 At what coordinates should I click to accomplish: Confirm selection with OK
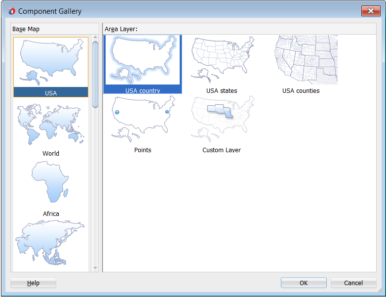304,283
